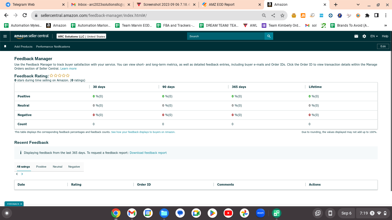This screenshot has width=392, height=220.
Task: Open the orange JS extension icon
Action: [303, 15]
